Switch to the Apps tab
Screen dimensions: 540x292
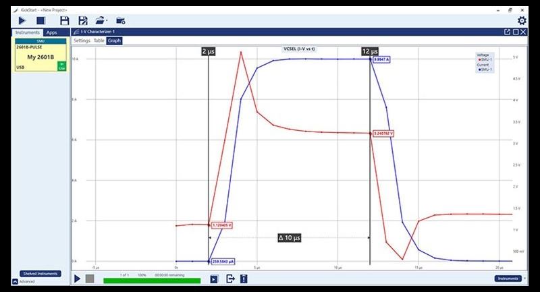[x=51, y=32]
